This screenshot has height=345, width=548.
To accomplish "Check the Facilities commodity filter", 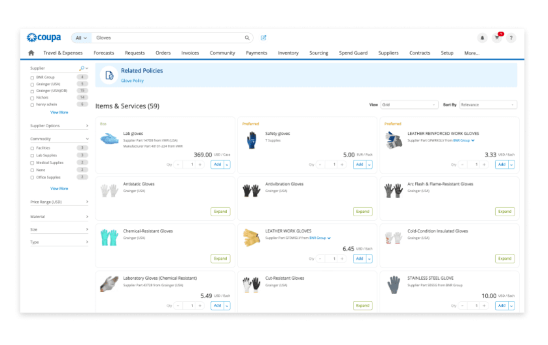I will click(32, 148).
